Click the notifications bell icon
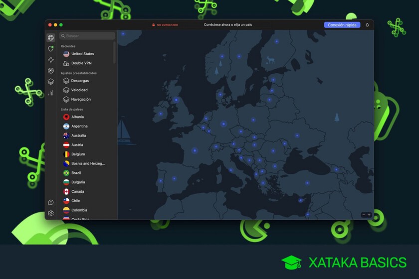The height and width of the screenshot is (279, 419). click(x=367, y=25)
